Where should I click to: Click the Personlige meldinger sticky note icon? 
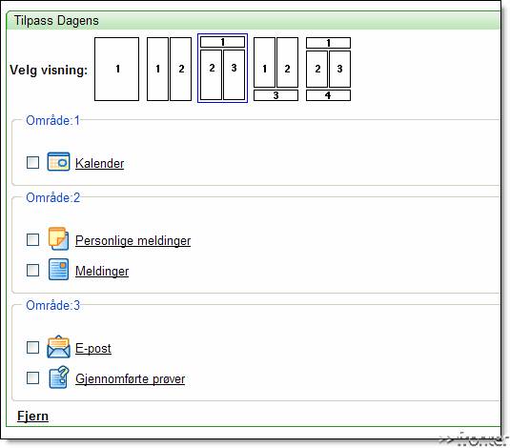(x=58, y=239)
